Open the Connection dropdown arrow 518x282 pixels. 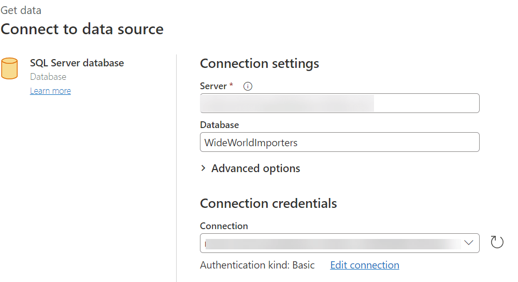point(469,243)
